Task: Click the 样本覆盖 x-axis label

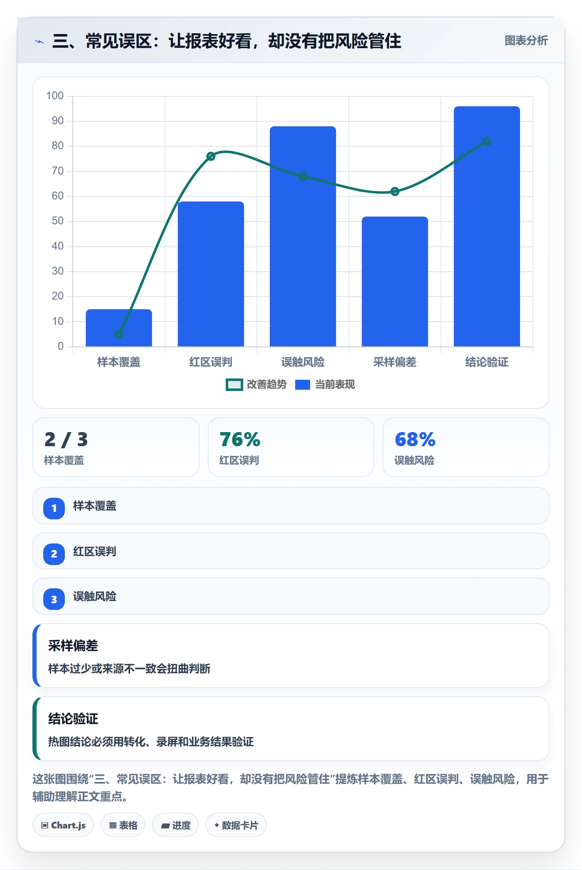Action: click(119, 362)
